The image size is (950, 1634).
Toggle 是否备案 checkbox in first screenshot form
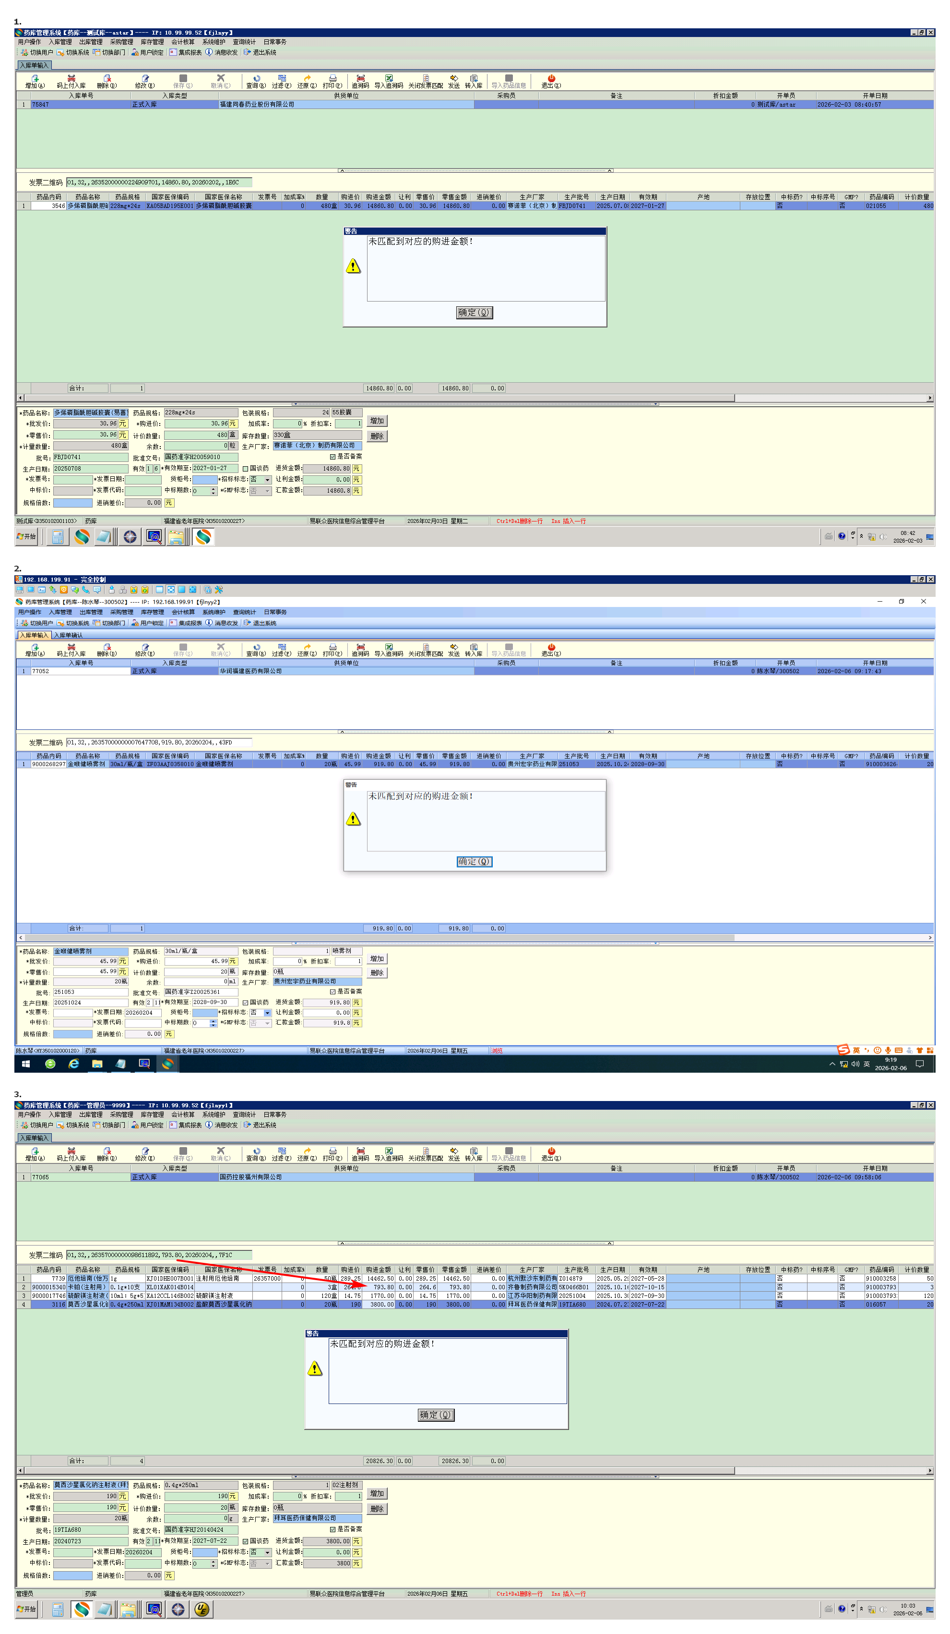[x=333, y=457]
